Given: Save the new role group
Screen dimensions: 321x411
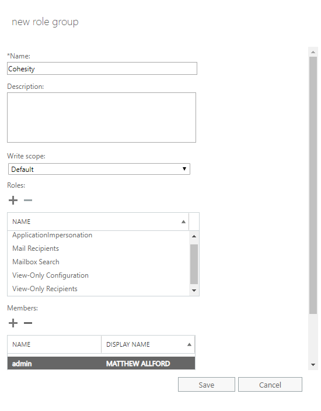Looking at the screenshot, I should point(207,385).
